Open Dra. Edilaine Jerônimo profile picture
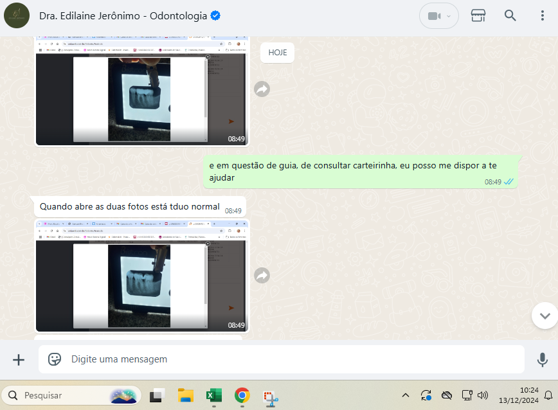This screenshot has width=558, height=410. point(17,16)
